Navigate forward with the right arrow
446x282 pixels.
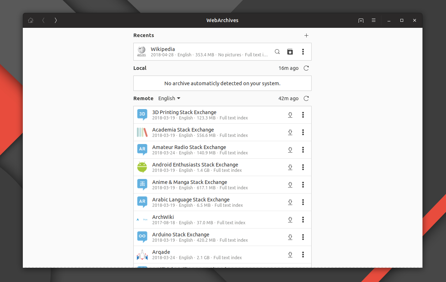(x=56, y=20)
